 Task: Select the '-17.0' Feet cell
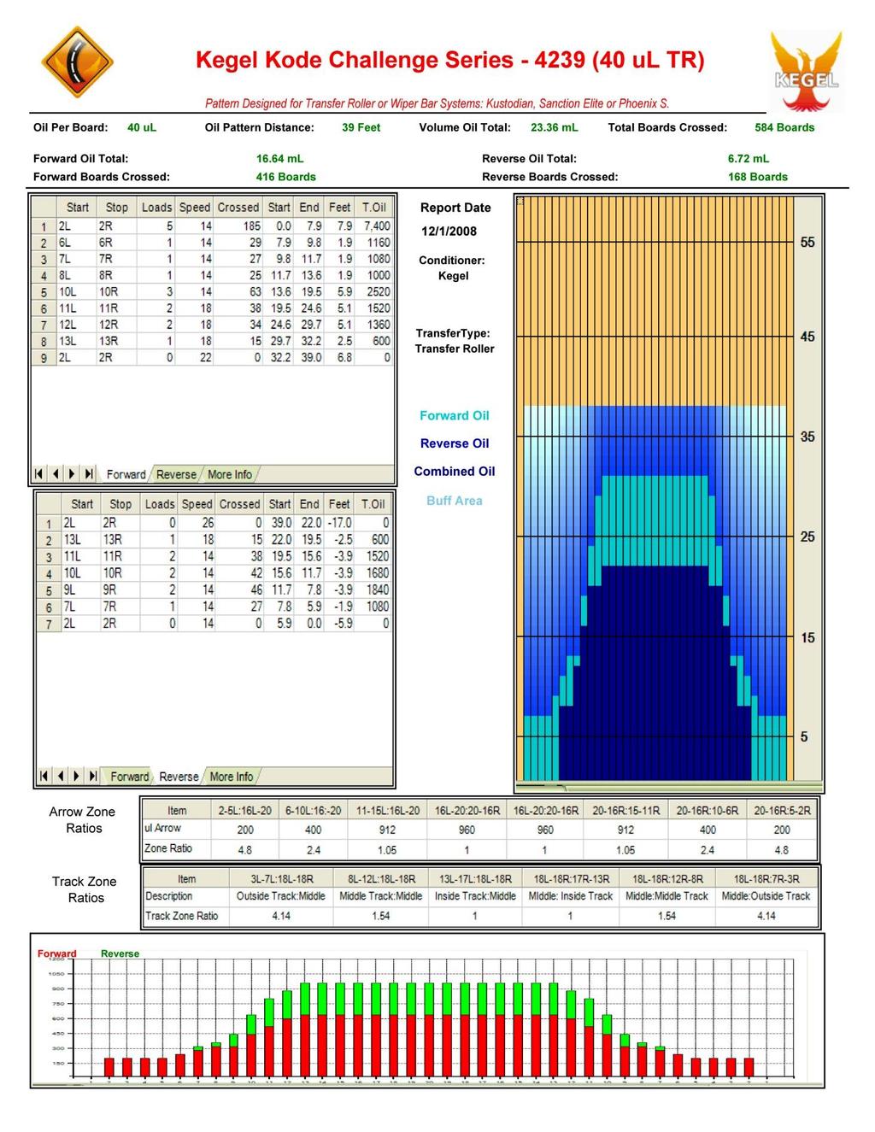click(339, 523)
